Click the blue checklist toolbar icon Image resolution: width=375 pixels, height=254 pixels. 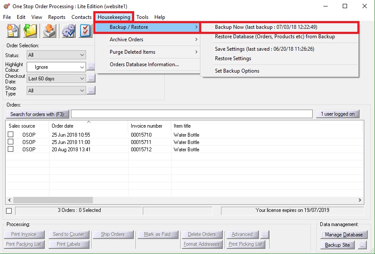pyautogui.click(x=86, y=31)
